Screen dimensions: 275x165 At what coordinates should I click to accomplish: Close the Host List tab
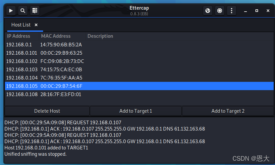36,25
